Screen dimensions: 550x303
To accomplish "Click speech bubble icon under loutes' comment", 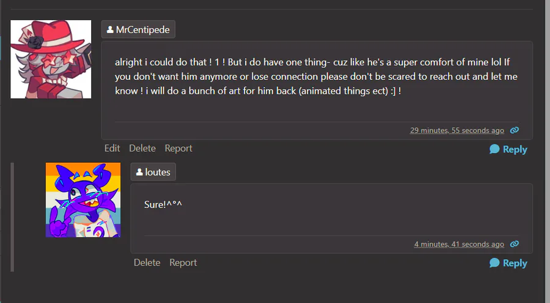I will coord(494,263).
